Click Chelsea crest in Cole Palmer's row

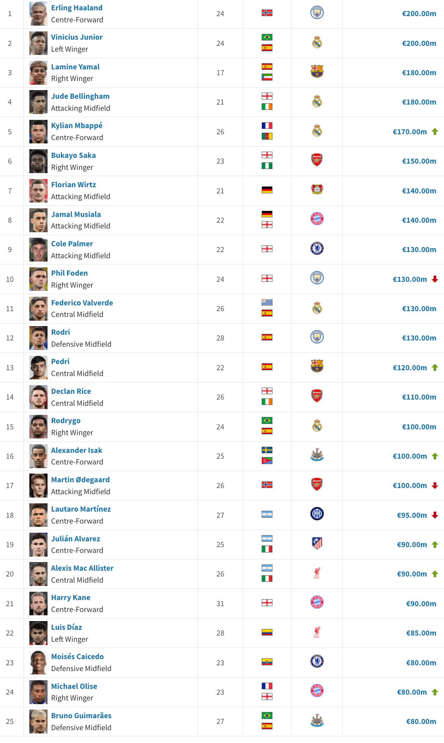click(x=317, y=249)
